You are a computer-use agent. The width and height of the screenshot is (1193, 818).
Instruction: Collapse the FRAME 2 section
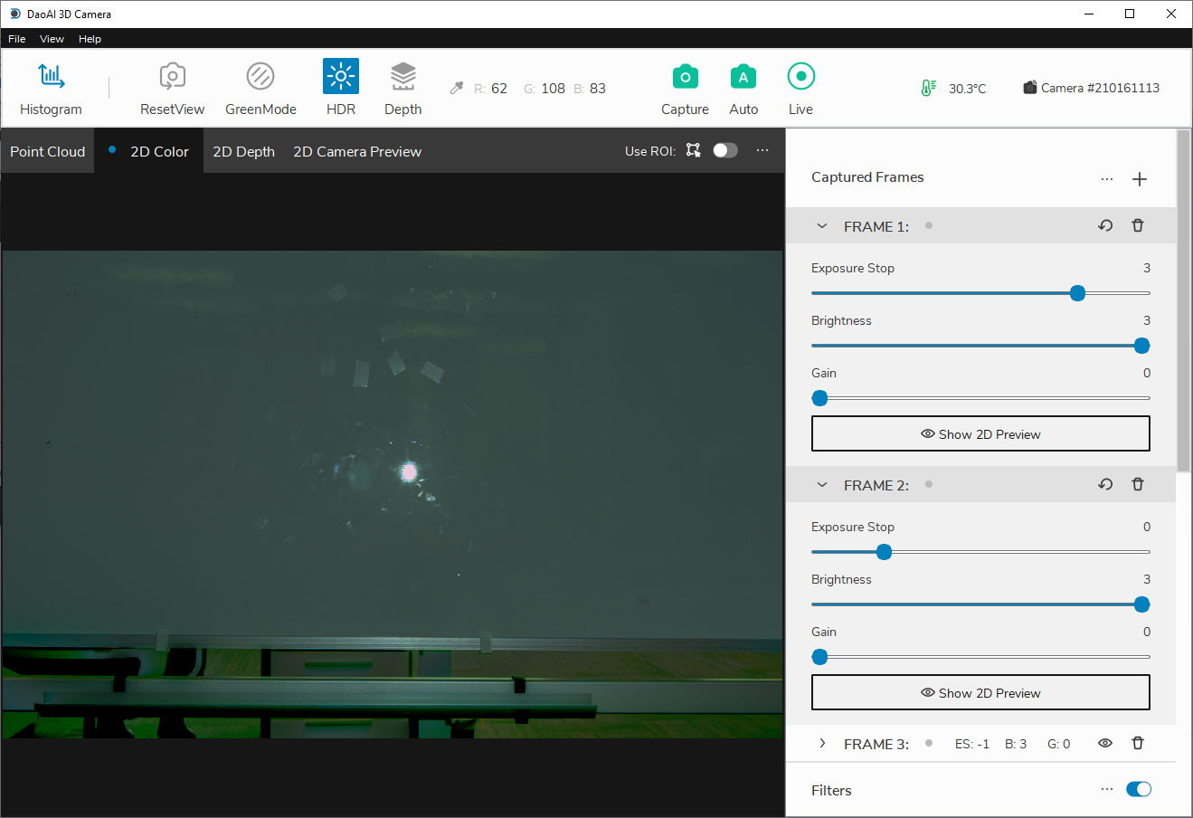(x=822, y=485)
